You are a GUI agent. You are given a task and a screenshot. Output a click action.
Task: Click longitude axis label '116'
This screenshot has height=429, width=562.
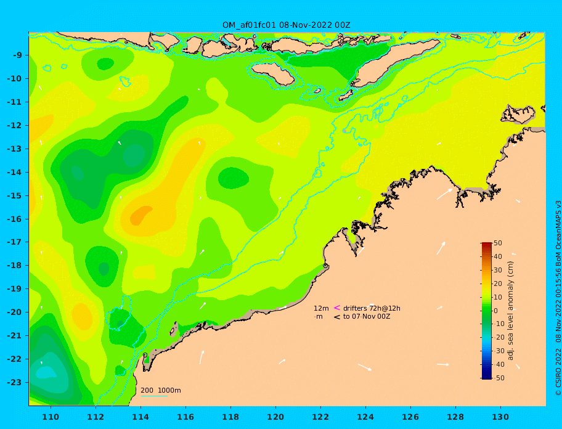click(185, 417)
